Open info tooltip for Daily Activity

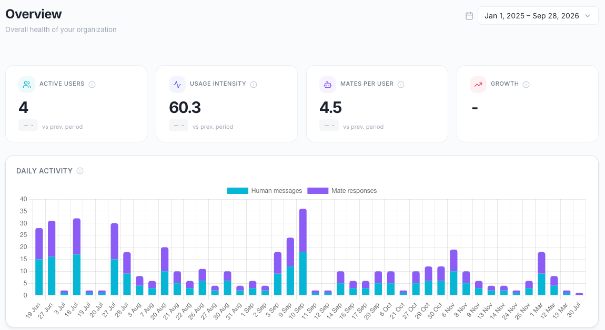80,171
